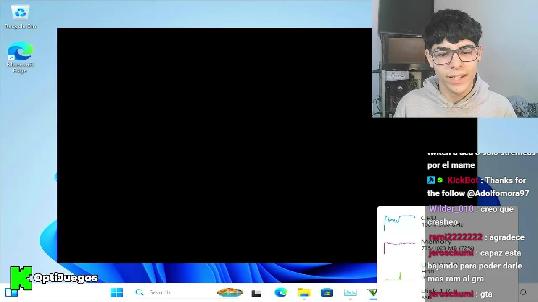Open Microsoft Store from the taskbar
The width and height of the screenshot is (538, 302).
point(327,292)
